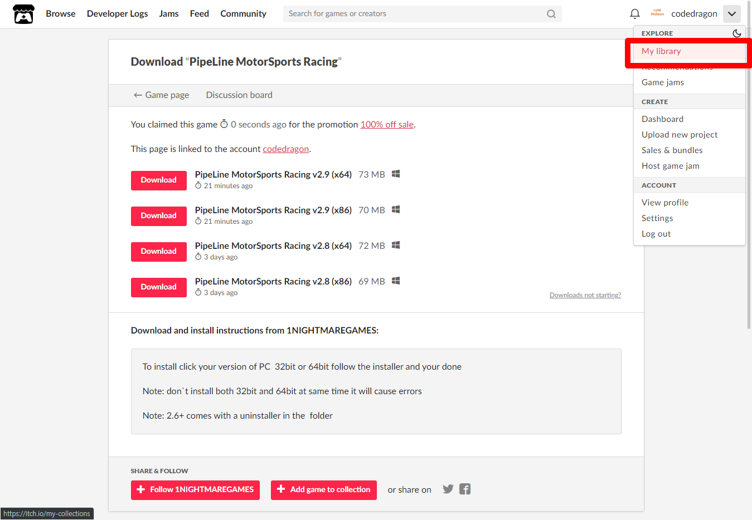Click the "72 MB" file size text
The width and height of the screenshot is (752, 520).
[372, 246]
